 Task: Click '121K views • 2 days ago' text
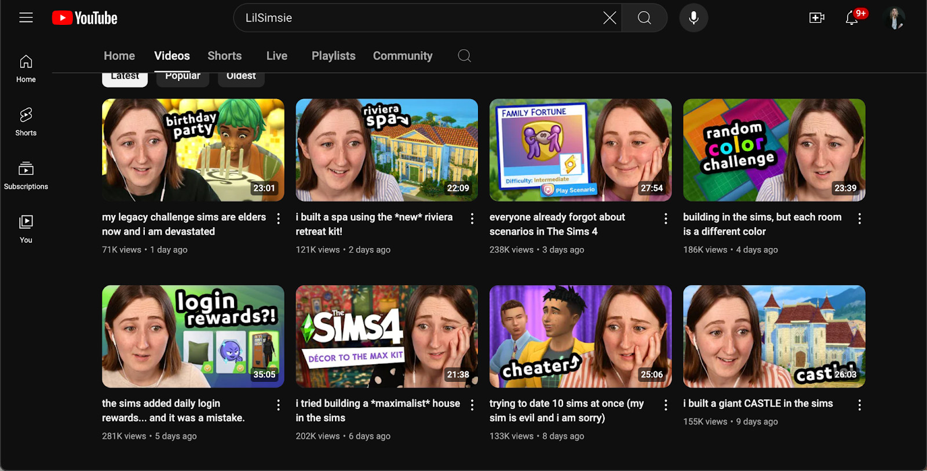tap(343, 250)
